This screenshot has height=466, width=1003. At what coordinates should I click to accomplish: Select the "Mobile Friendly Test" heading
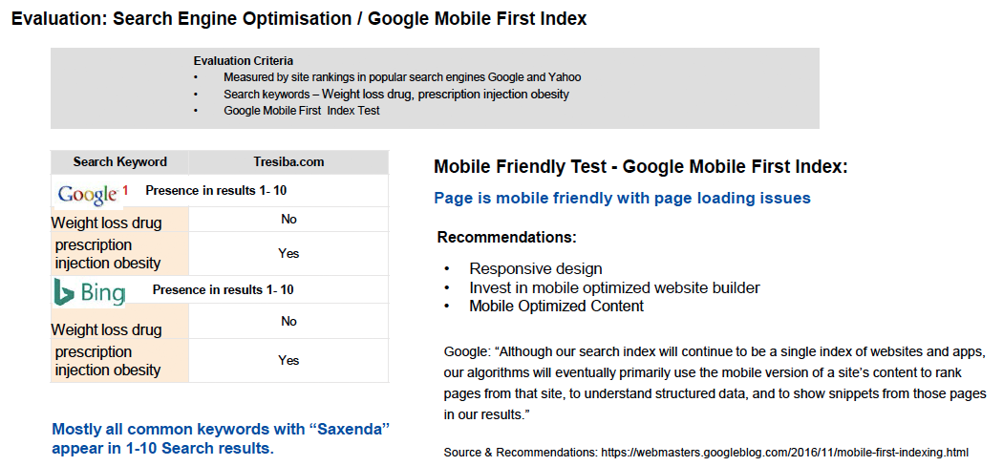coord(641,167)
